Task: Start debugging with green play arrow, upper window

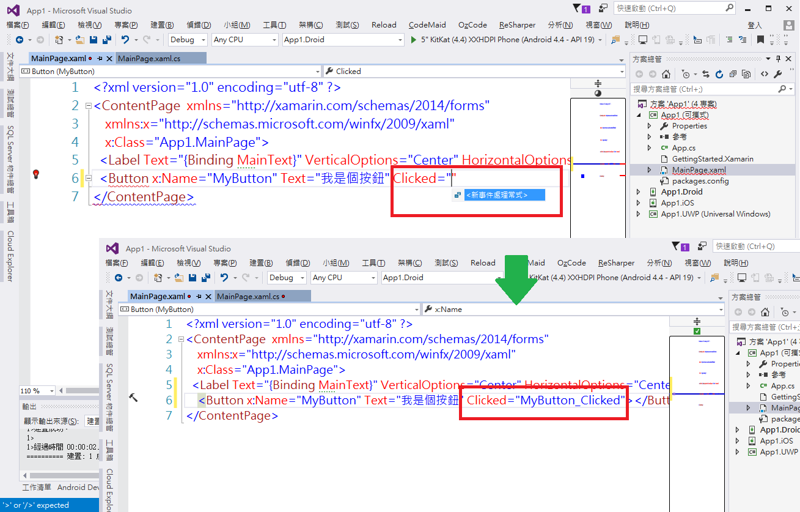Action: [x=413, y=40]
